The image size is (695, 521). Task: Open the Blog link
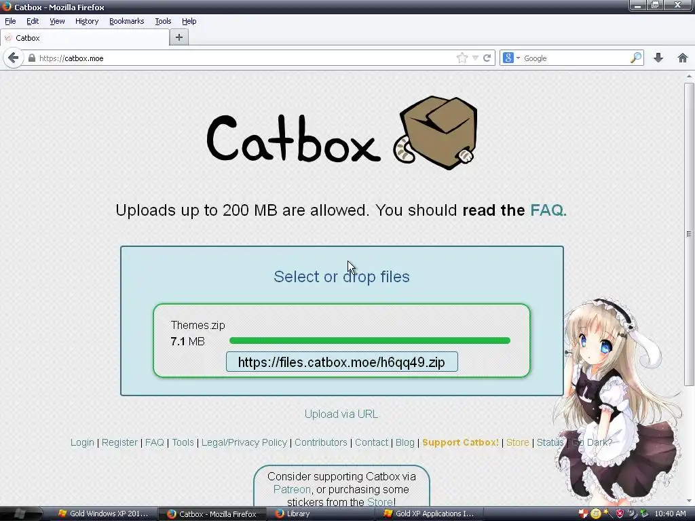[x=405, y=442]
